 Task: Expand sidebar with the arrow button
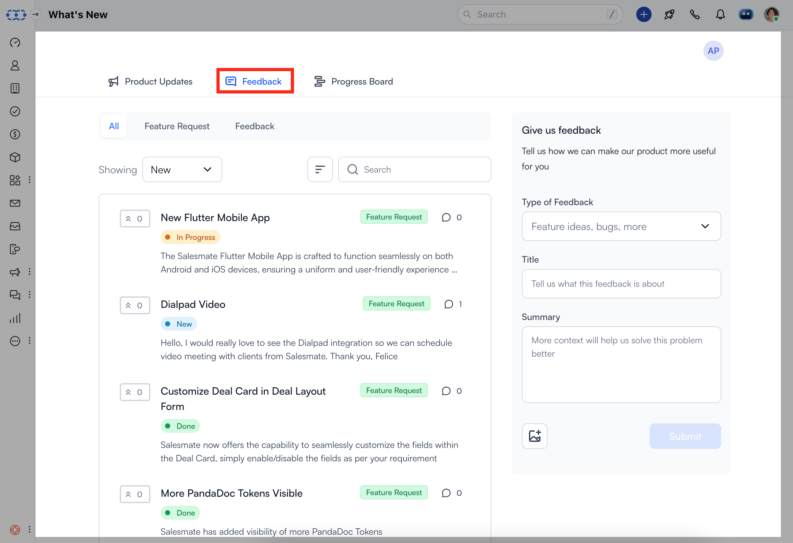point(35,14)
